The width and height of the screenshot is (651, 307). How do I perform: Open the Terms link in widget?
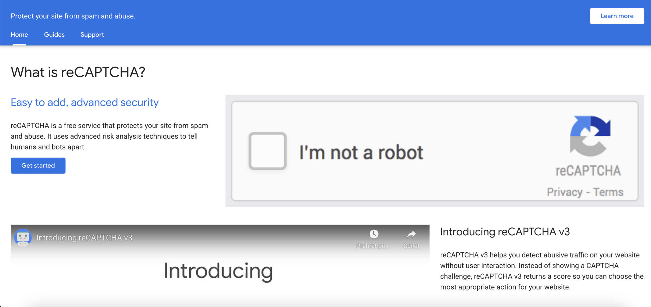click(x=608, y=192)
